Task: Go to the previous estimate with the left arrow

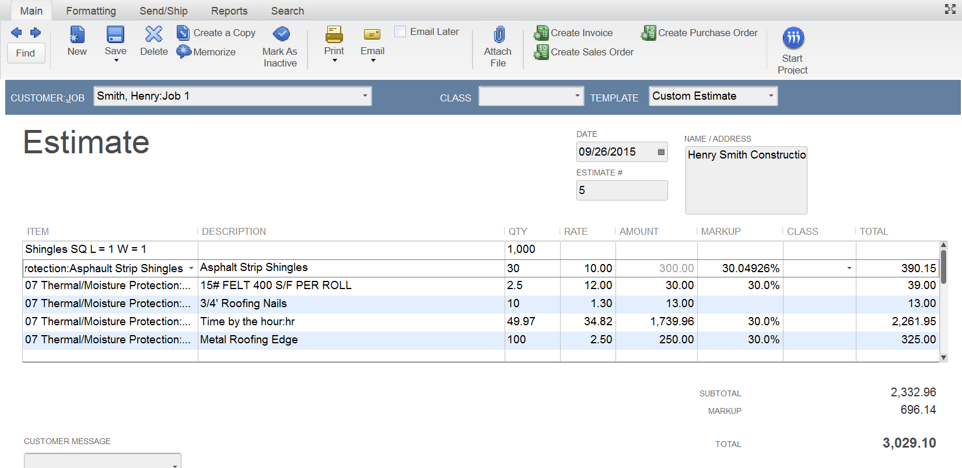Action: coord(16,33)
